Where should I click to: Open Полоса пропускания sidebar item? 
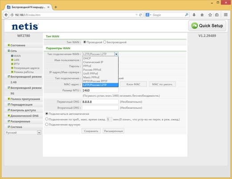[25, 99]
